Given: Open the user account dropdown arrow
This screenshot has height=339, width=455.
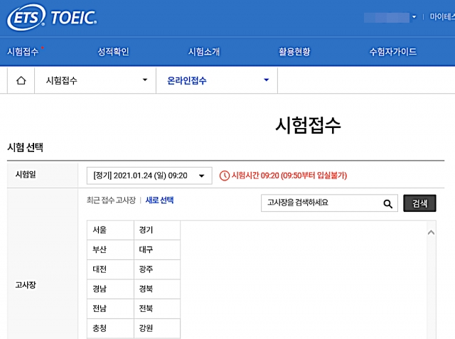Looking at the screenshot, I should [x=414, y=17].
